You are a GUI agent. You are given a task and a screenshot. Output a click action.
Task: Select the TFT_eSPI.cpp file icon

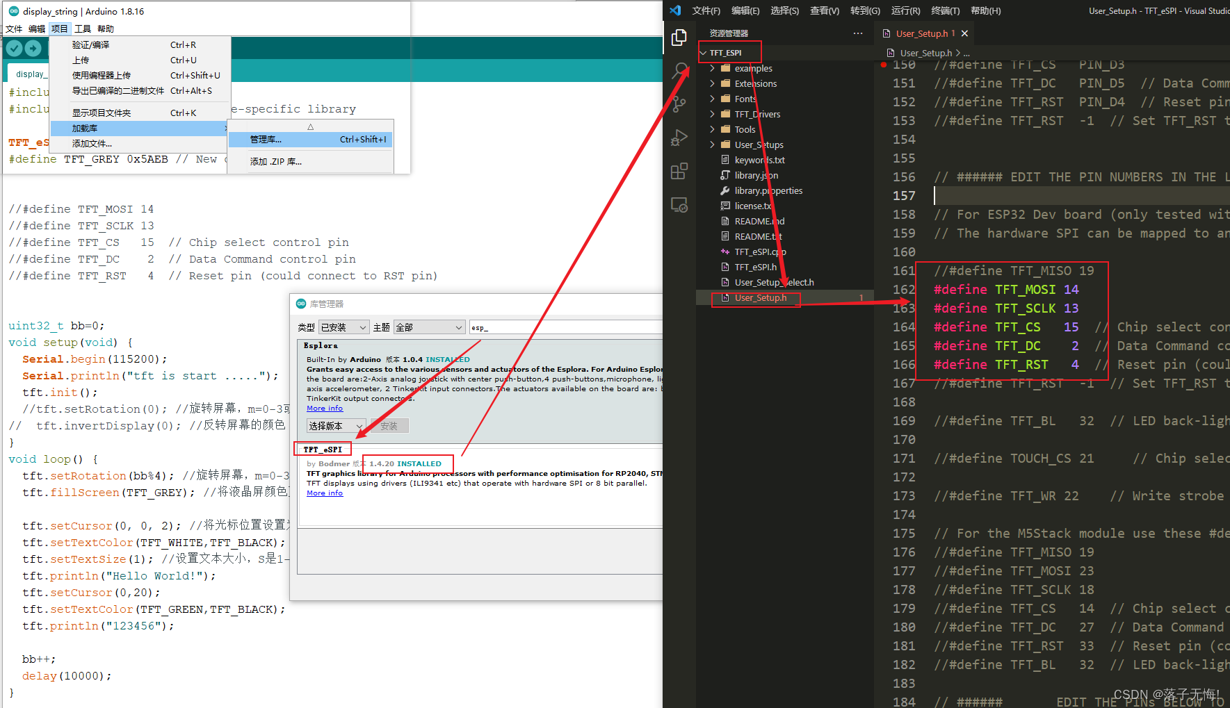(x=725, y=252)
